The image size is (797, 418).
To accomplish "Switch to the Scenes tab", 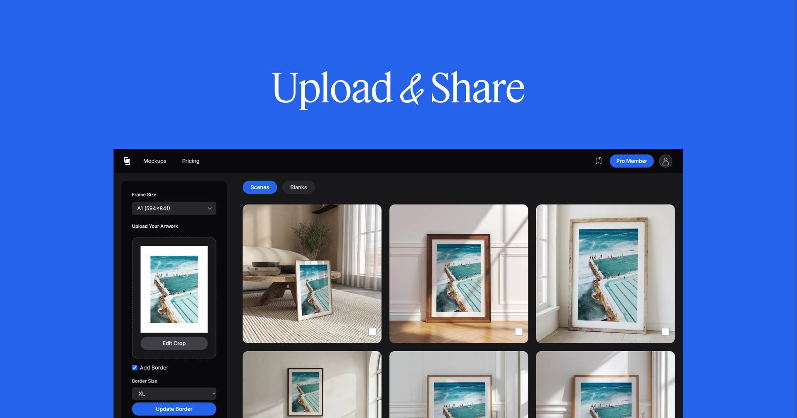I will point(259,187).
